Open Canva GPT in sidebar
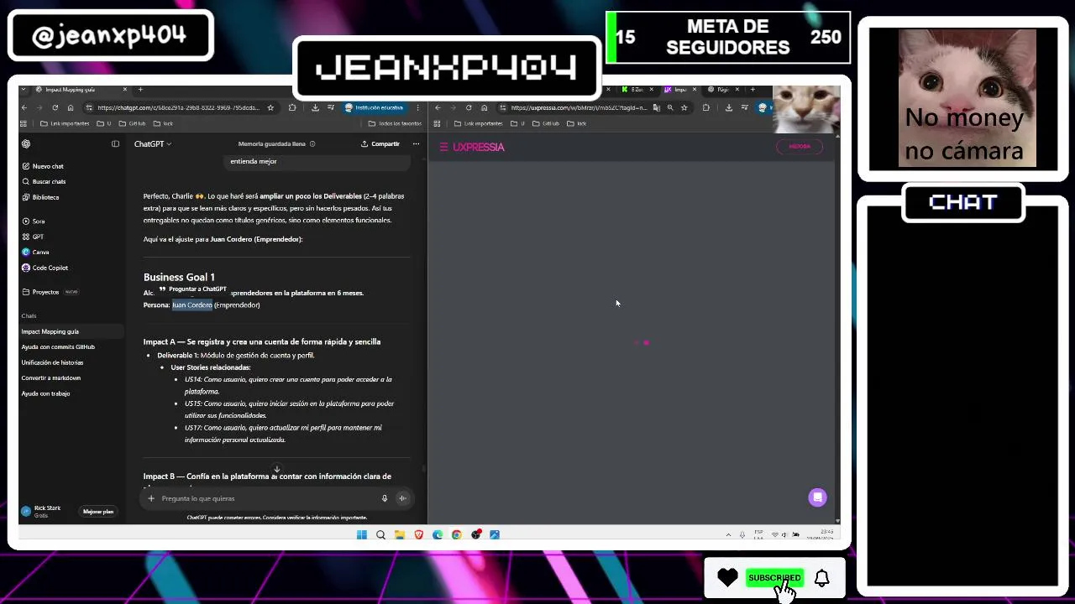Image resolution: width=1075 pixels, height=604 pixels. (x=35, y=252)
